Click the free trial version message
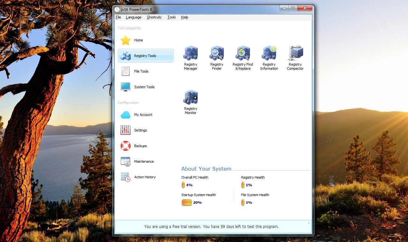This screenshot has height=242, width=408. coord(211,227)
